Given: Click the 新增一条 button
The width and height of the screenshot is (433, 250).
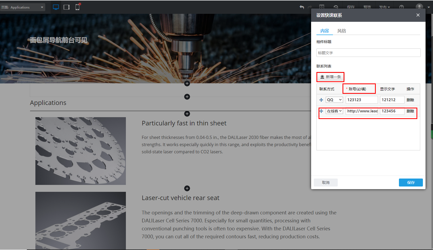Looking at the screenshot, I should pos(330,77).
